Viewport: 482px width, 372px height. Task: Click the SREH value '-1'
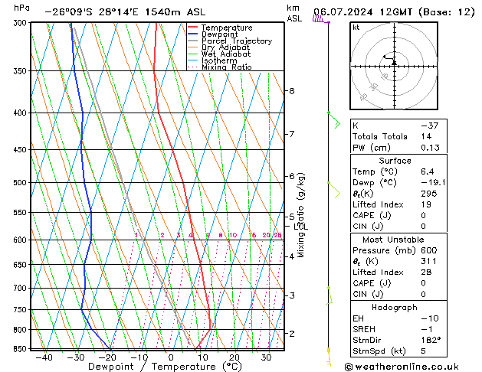(427, 329)
